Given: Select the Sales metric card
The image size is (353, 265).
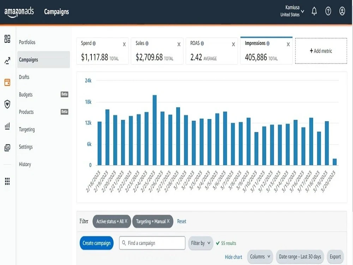Looking at the screenshot, I should pos(157,51).
